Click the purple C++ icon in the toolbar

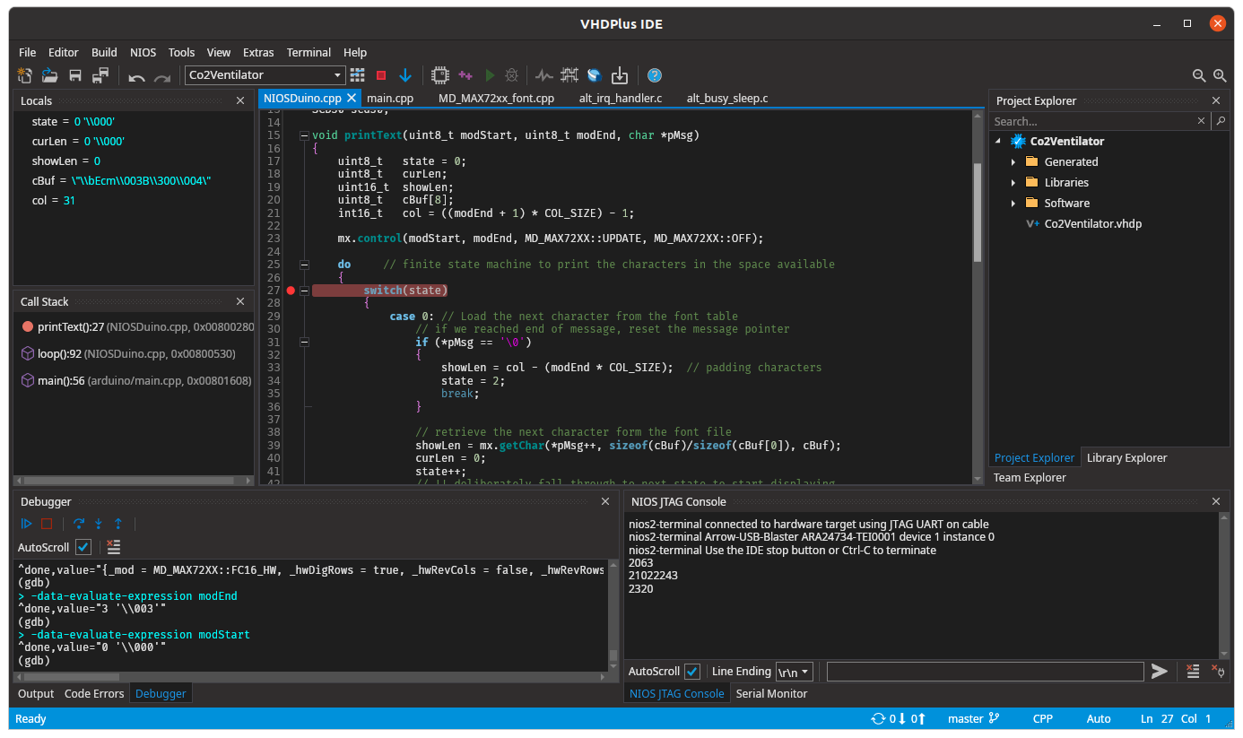pos(465,75)
